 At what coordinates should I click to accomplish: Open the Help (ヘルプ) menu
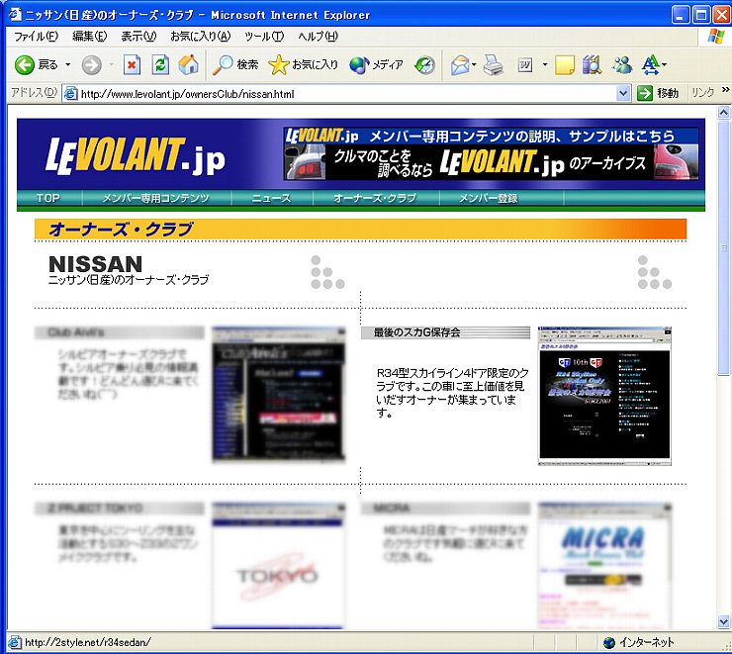point(318,37)
